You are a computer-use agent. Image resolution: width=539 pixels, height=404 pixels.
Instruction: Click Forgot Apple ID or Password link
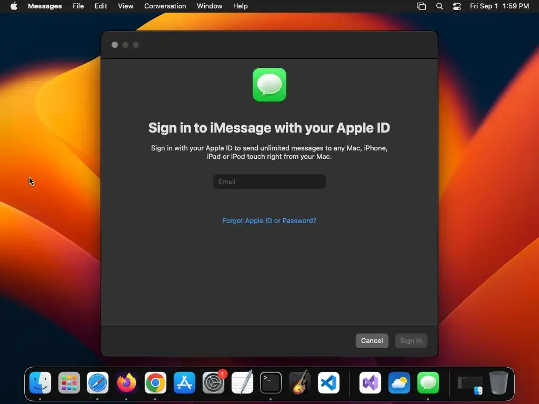point(269,220)
